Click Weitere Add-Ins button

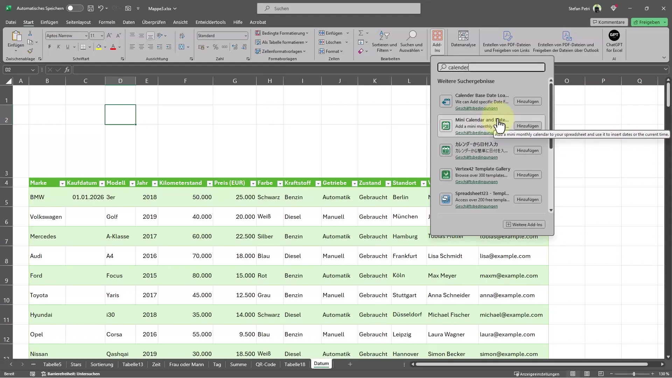pyautogui.click(x=524, y=224)
